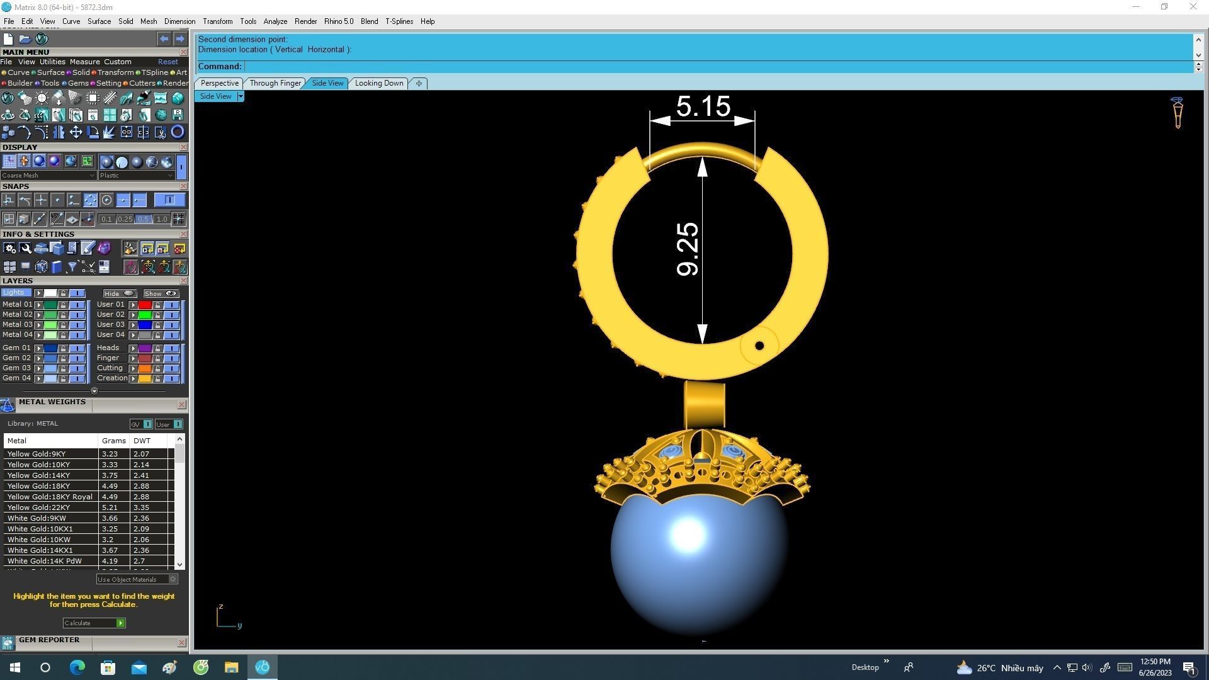Open the Coarse Mesh dropdown
1209x680 pixels.
[93, 176]
